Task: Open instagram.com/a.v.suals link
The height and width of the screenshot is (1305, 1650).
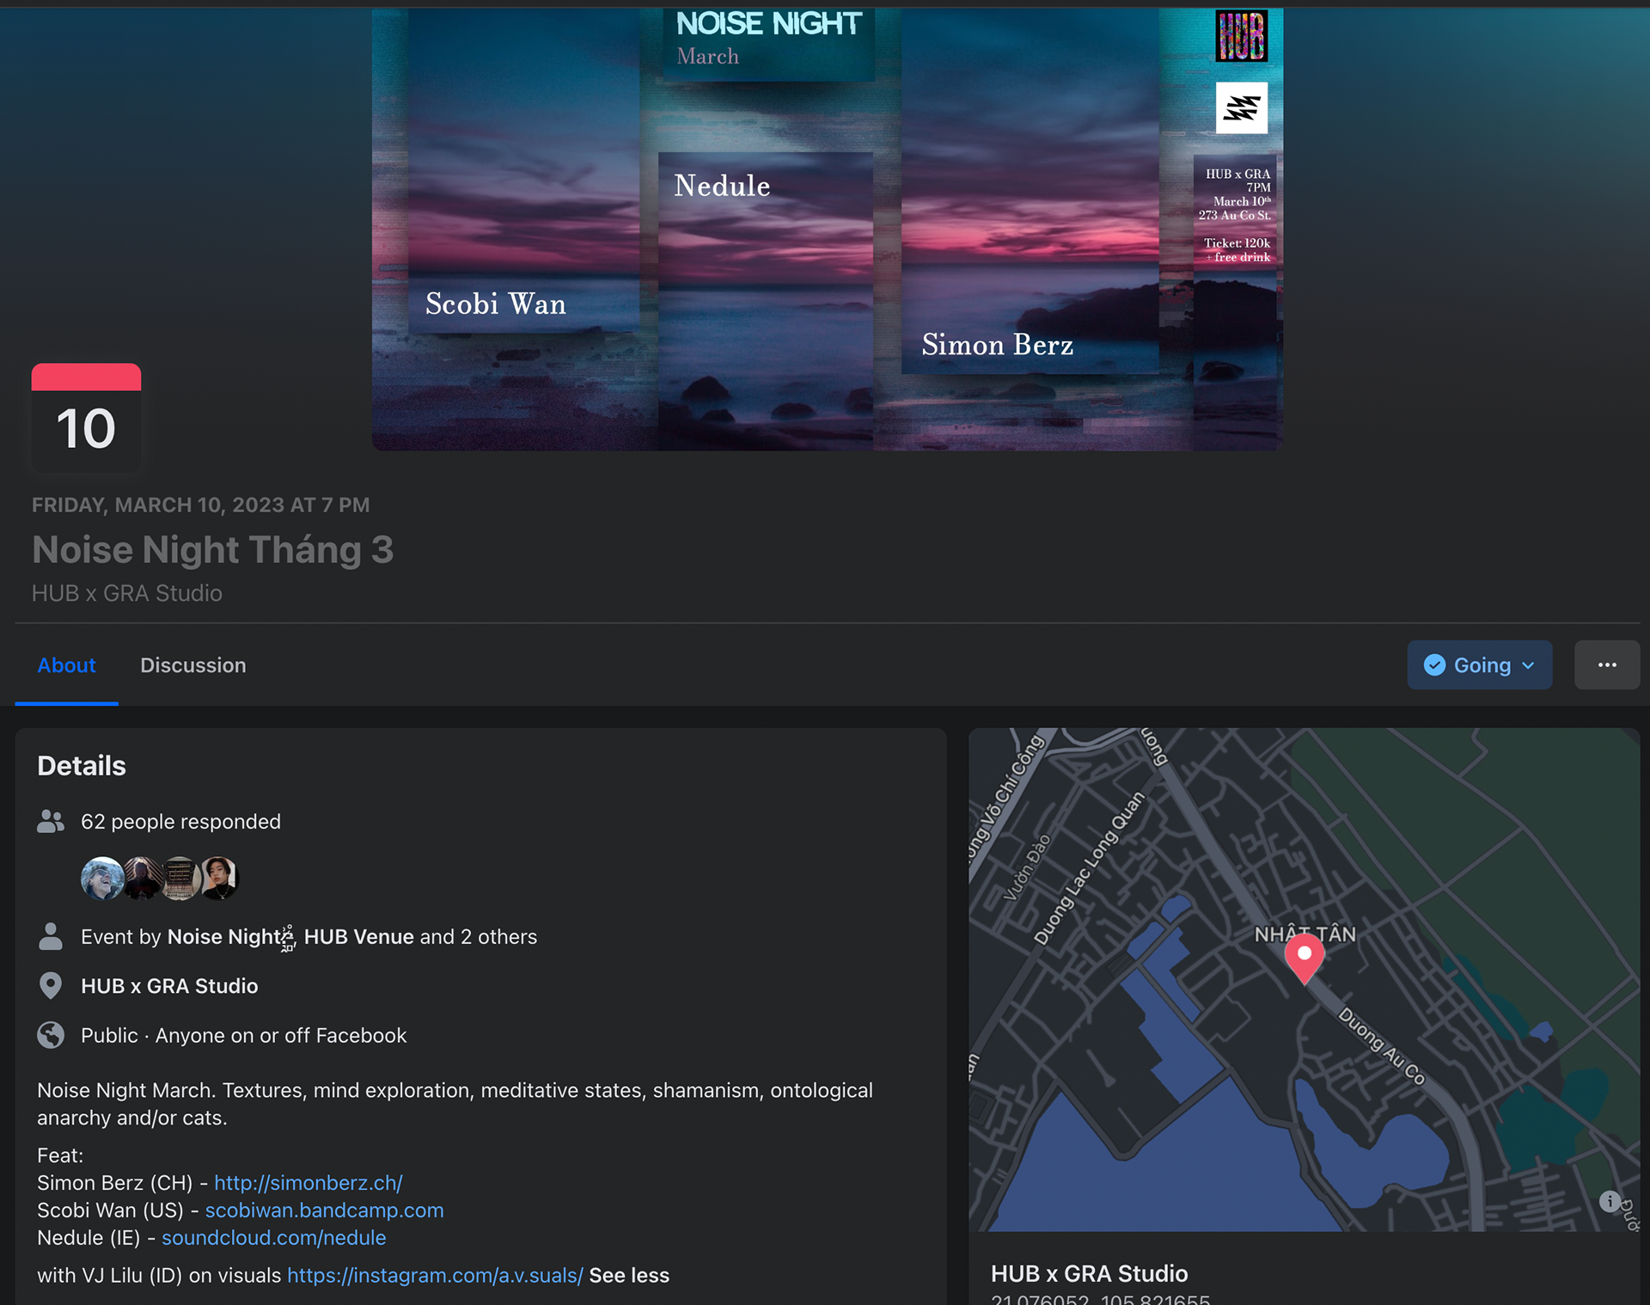Action: (435, 1276)
